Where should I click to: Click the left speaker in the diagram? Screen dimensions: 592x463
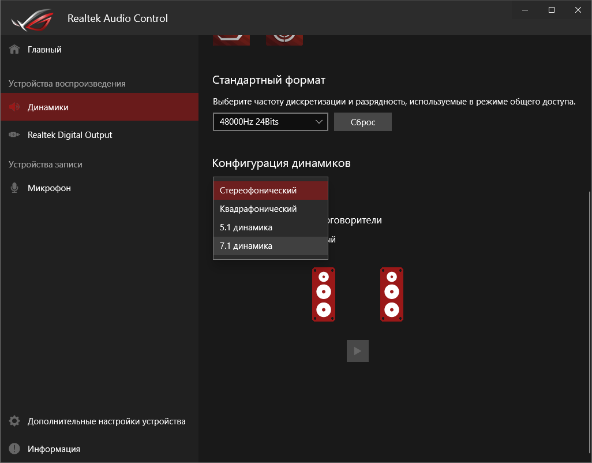(324, 294)
